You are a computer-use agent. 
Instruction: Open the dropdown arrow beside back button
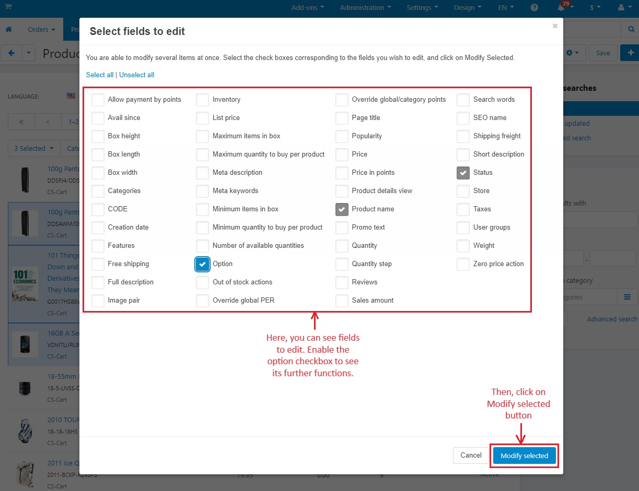coord(29,53)
